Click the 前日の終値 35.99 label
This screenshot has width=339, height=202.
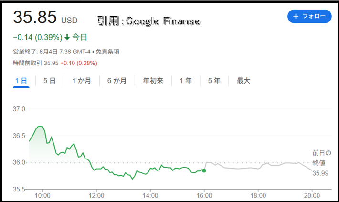(x=322, y=163)
